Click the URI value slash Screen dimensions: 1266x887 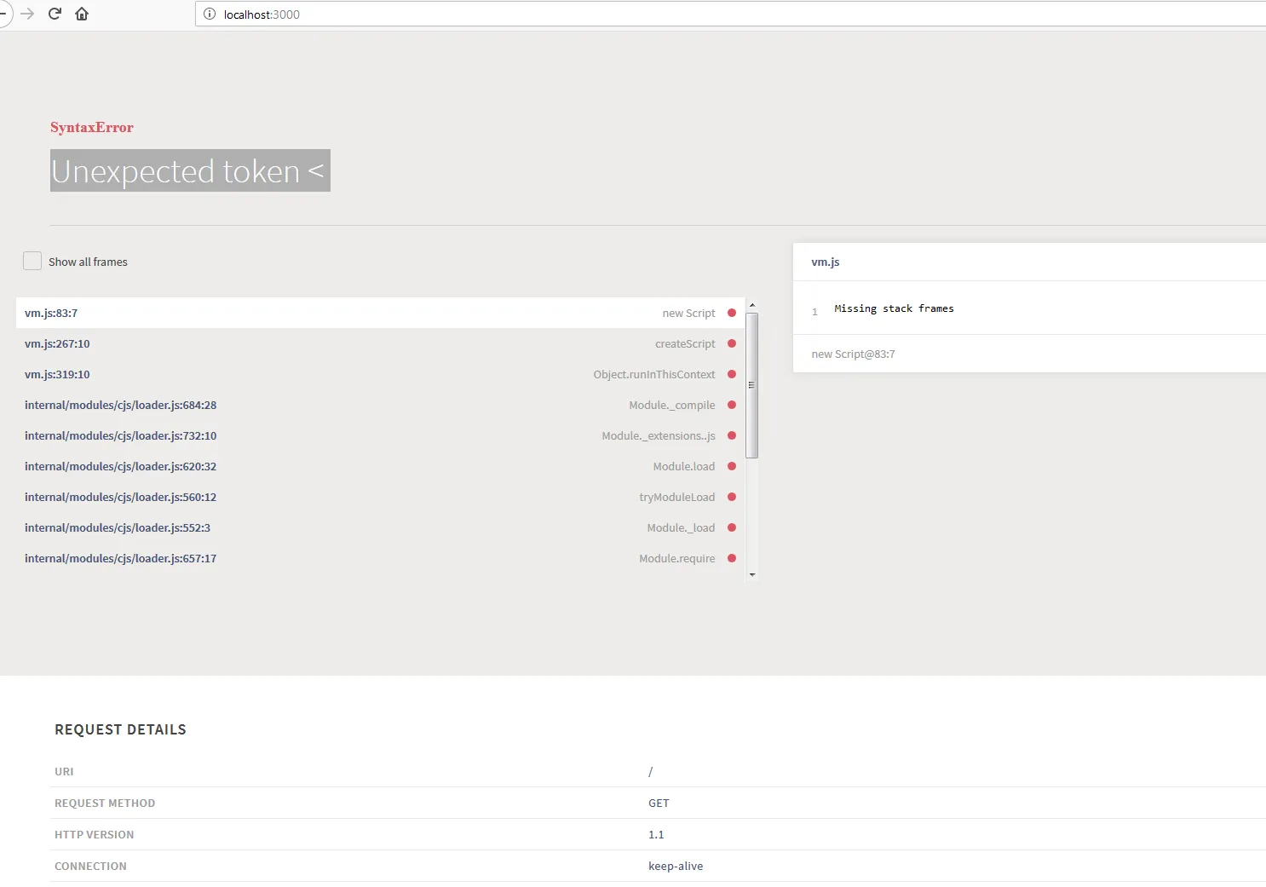(x=651, y=771)
